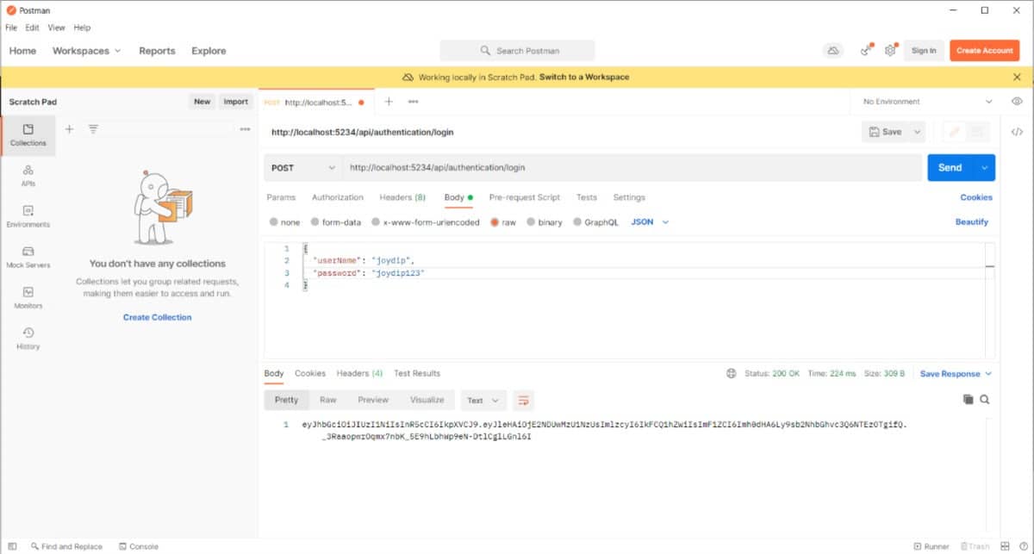The width and height of the screenshot is (1034, 554).
Task: Open Mock Servers in the sidebar
Action: click(x=28, y=258)
